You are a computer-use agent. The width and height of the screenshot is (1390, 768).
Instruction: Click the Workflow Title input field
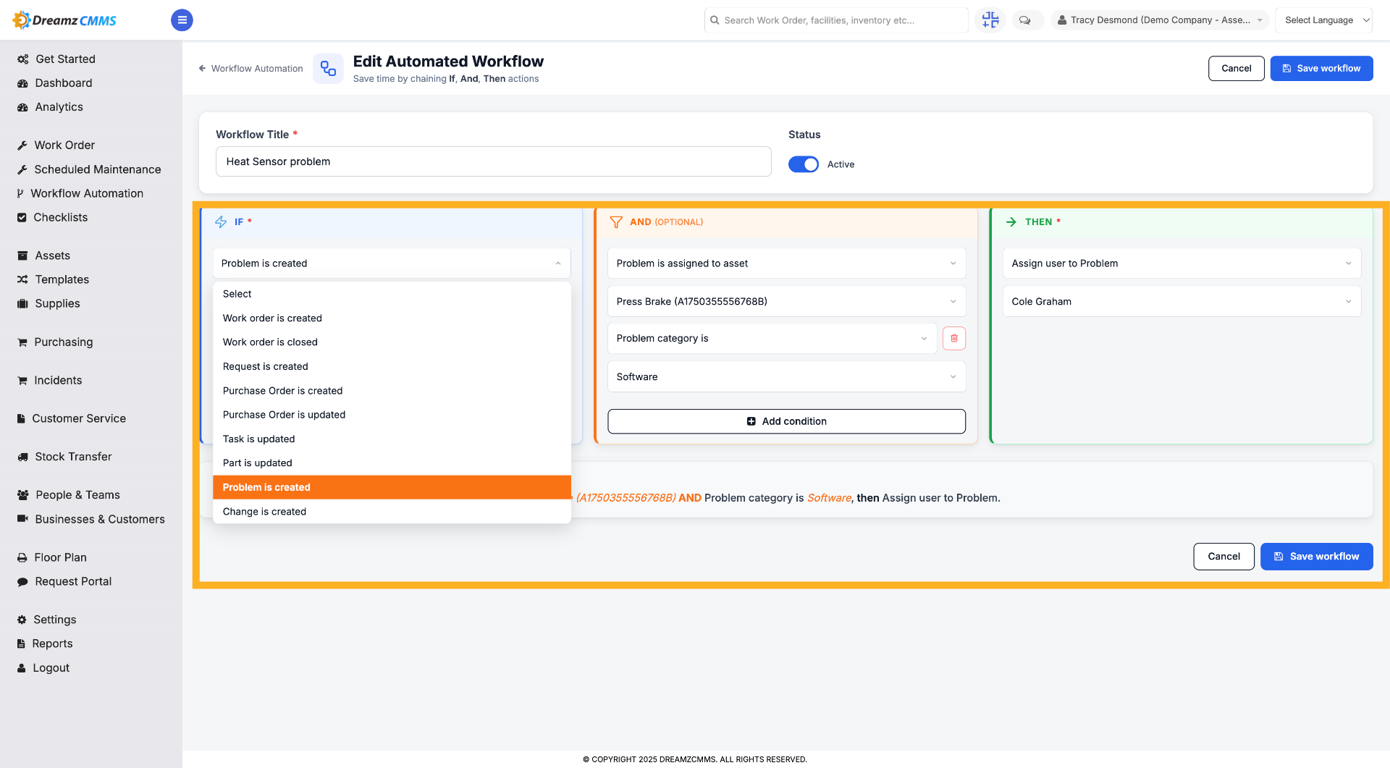(x=493, y=161)
